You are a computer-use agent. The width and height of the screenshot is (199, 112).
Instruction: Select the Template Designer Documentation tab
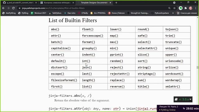pos(94,3)
